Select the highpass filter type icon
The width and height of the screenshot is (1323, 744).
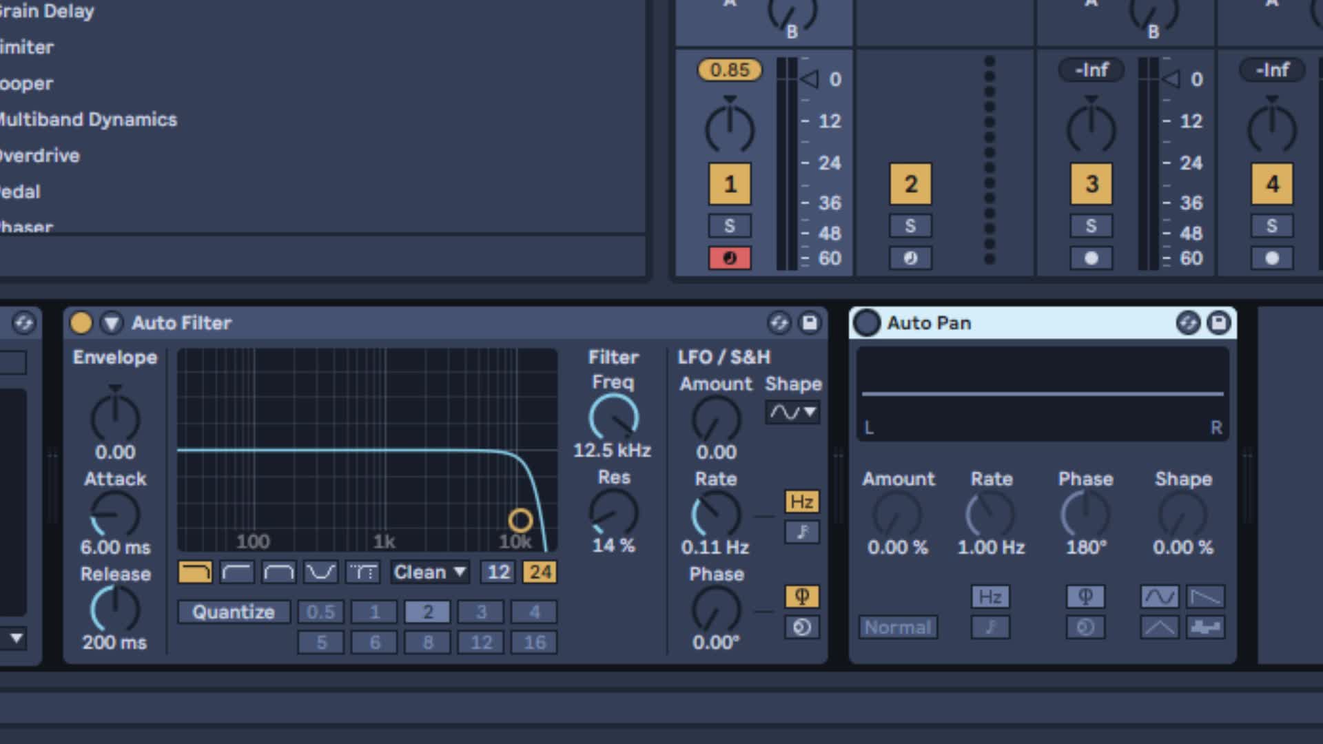[x=236, y=571]
